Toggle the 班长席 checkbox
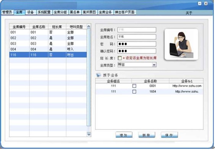This screenshot has width=215, height=150. tap(120, 58)
